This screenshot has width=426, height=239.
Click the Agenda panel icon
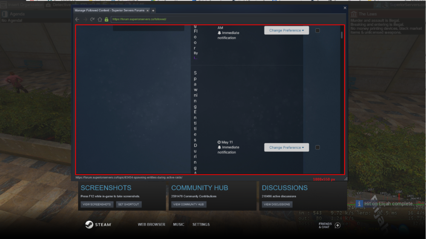pyautogui.click(x=4, y=14)
